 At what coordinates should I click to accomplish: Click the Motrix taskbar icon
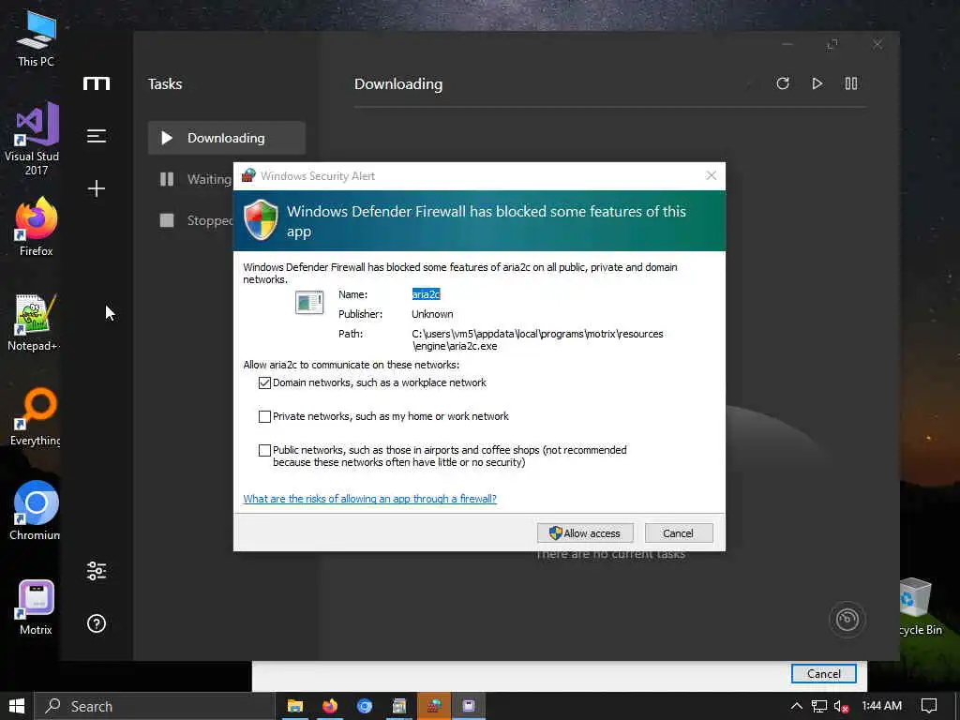(x=469, y=706)
